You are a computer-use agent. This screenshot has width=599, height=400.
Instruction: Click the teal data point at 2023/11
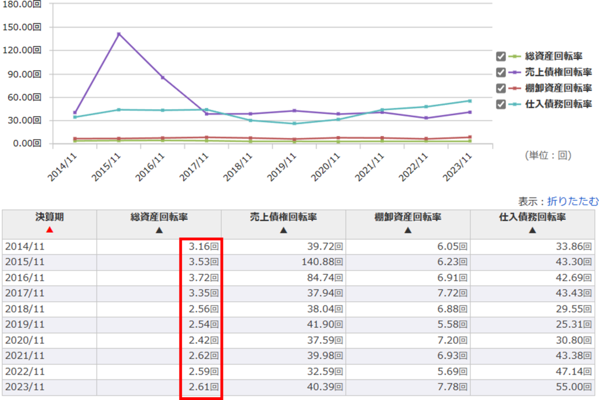point(469,101)
